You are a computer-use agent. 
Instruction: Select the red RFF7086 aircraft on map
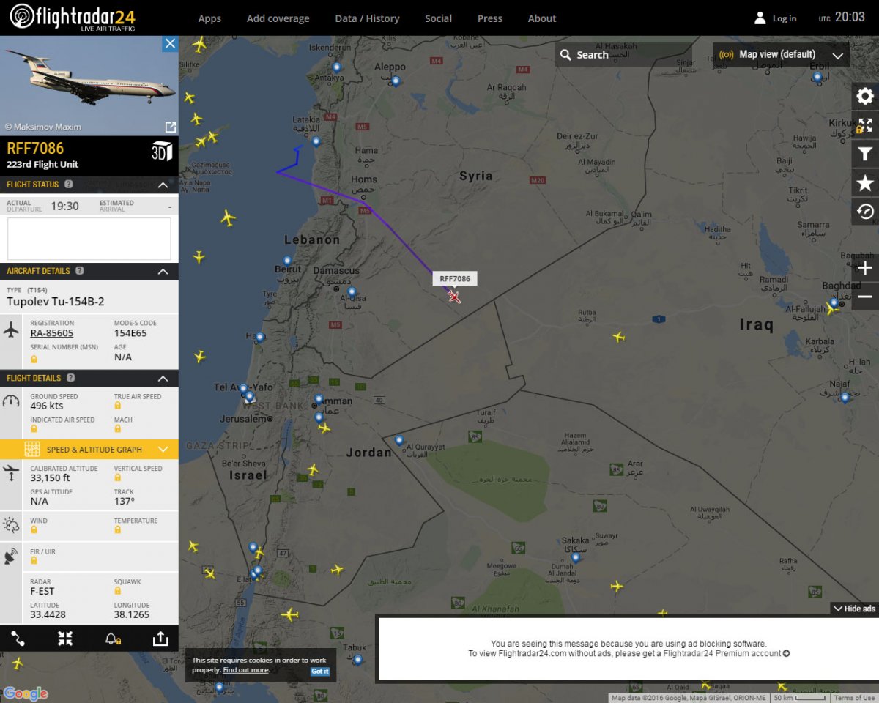454,296
